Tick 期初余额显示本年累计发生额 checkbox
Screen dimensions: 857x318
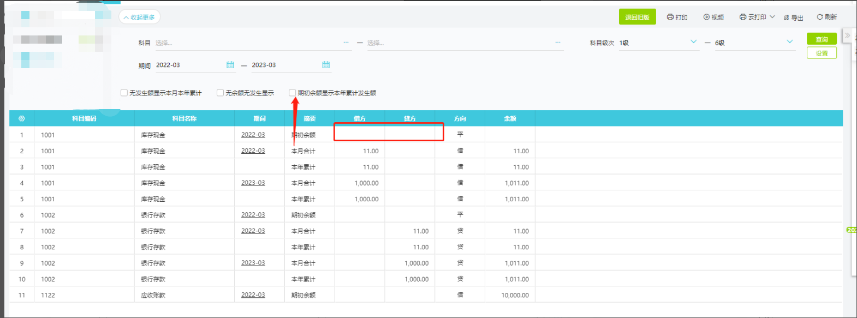click(293, 93)
